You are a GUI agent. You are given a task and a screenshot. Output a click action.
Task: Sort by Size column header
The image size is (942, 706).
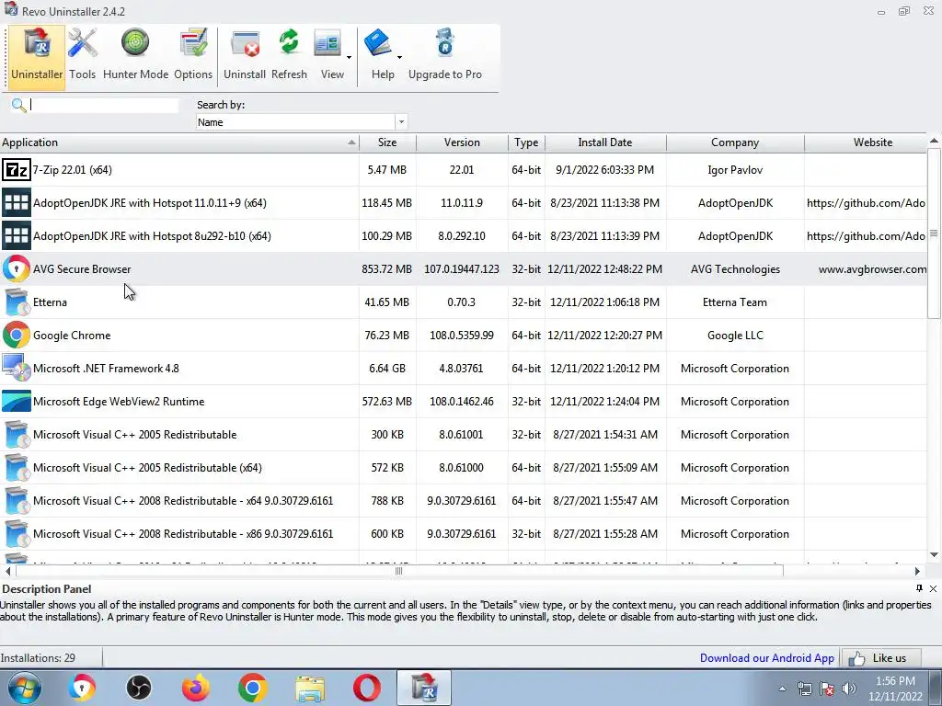pos(387,142)
